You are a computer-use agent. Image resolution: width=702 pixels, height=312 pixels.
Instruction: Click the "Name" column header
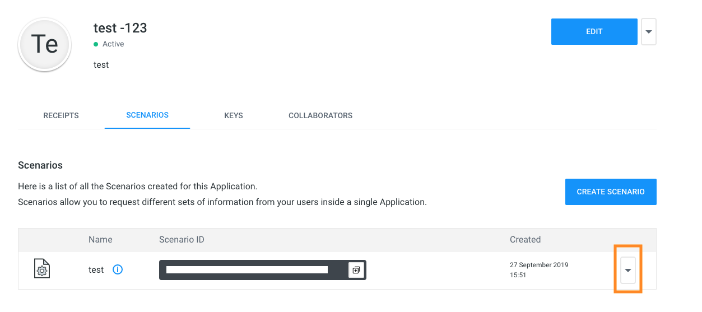tap(100, 239)
